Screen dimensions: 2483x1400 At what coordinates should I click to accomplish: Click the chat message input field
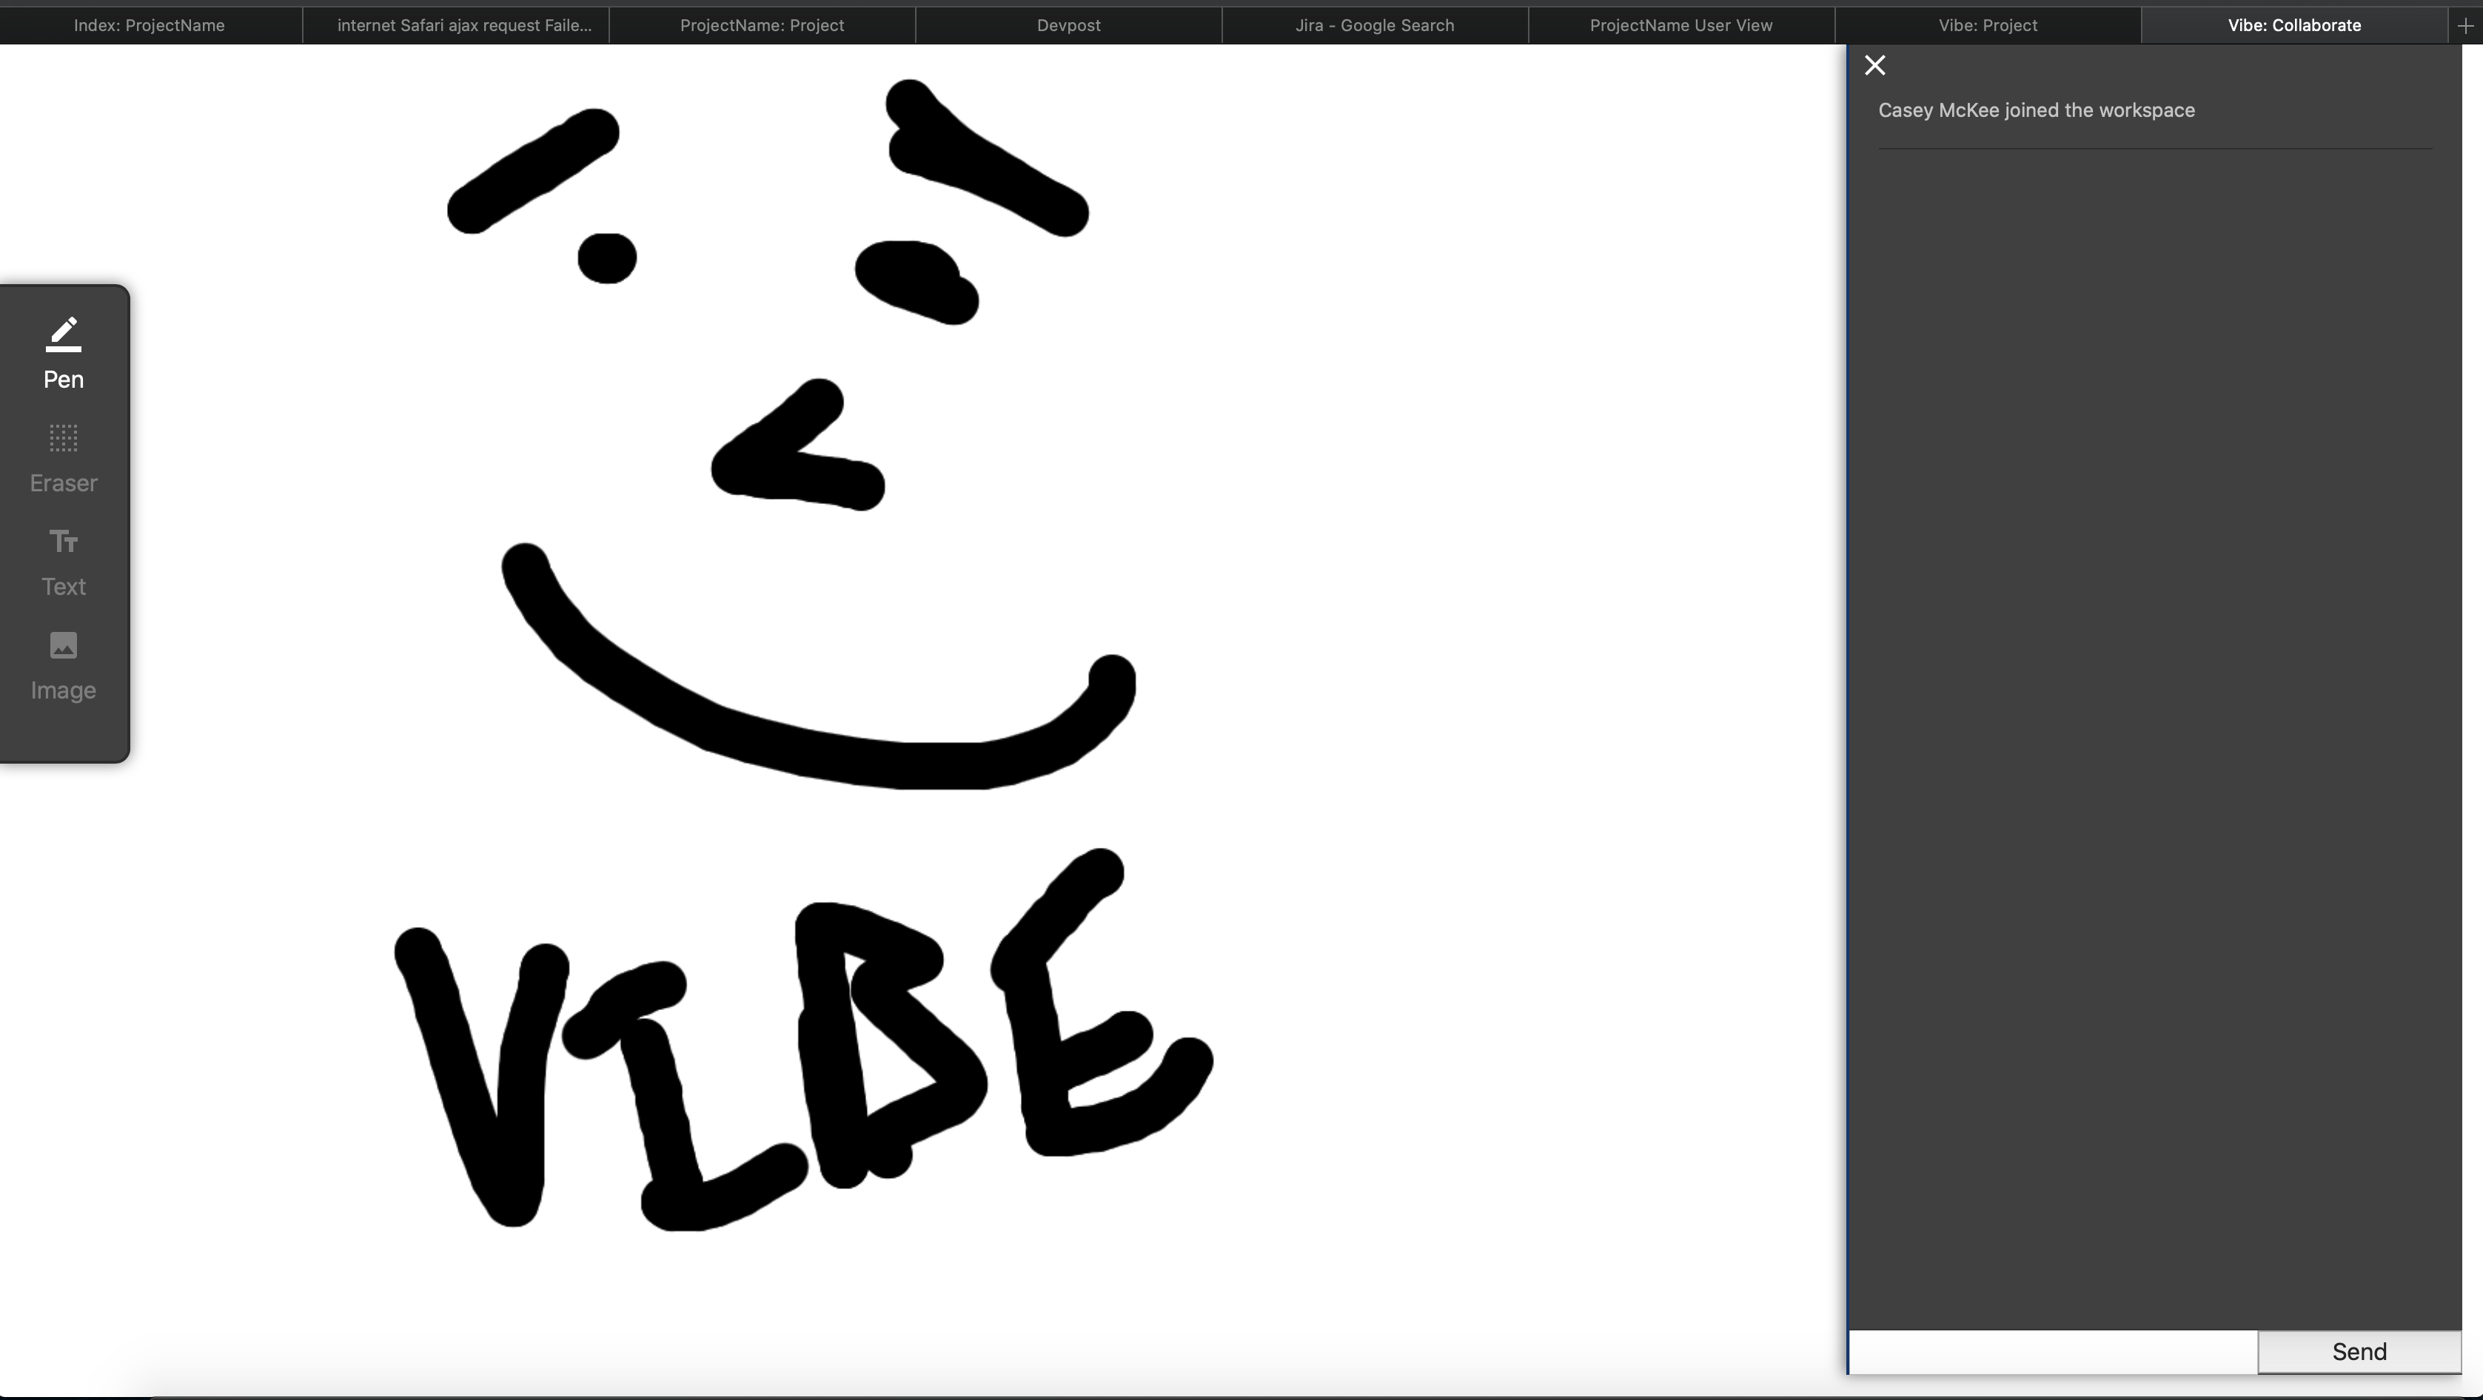tap(2051, 1351)
